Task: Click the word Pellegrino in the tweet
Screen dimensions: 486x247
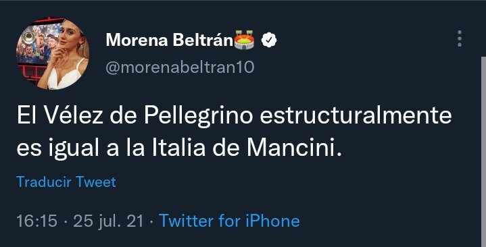Action: coord(198,116)
